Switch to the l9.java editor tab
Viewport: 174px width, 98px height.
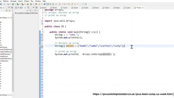[x=53, y=8]
